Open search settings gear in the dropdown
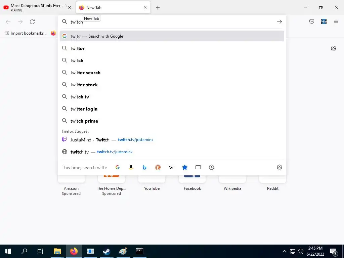Screen dimensions: 344x258 coord(279,167)
